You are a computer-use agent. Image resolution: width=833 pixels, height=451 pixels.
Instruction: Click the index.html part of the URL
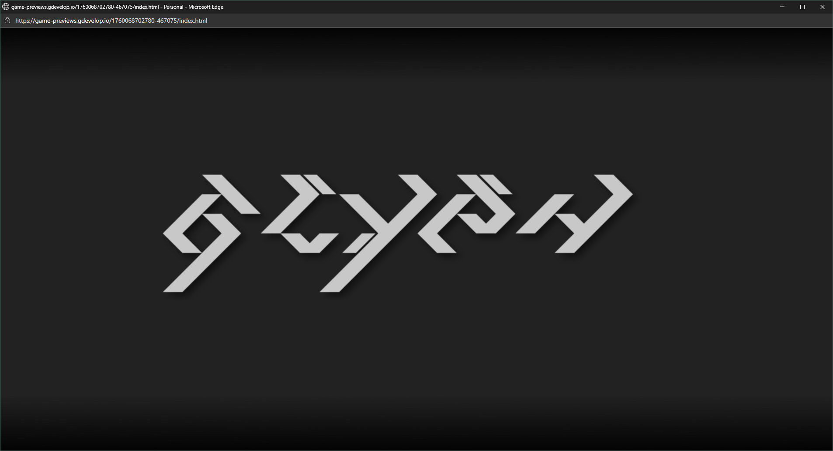tap(193, 21)
